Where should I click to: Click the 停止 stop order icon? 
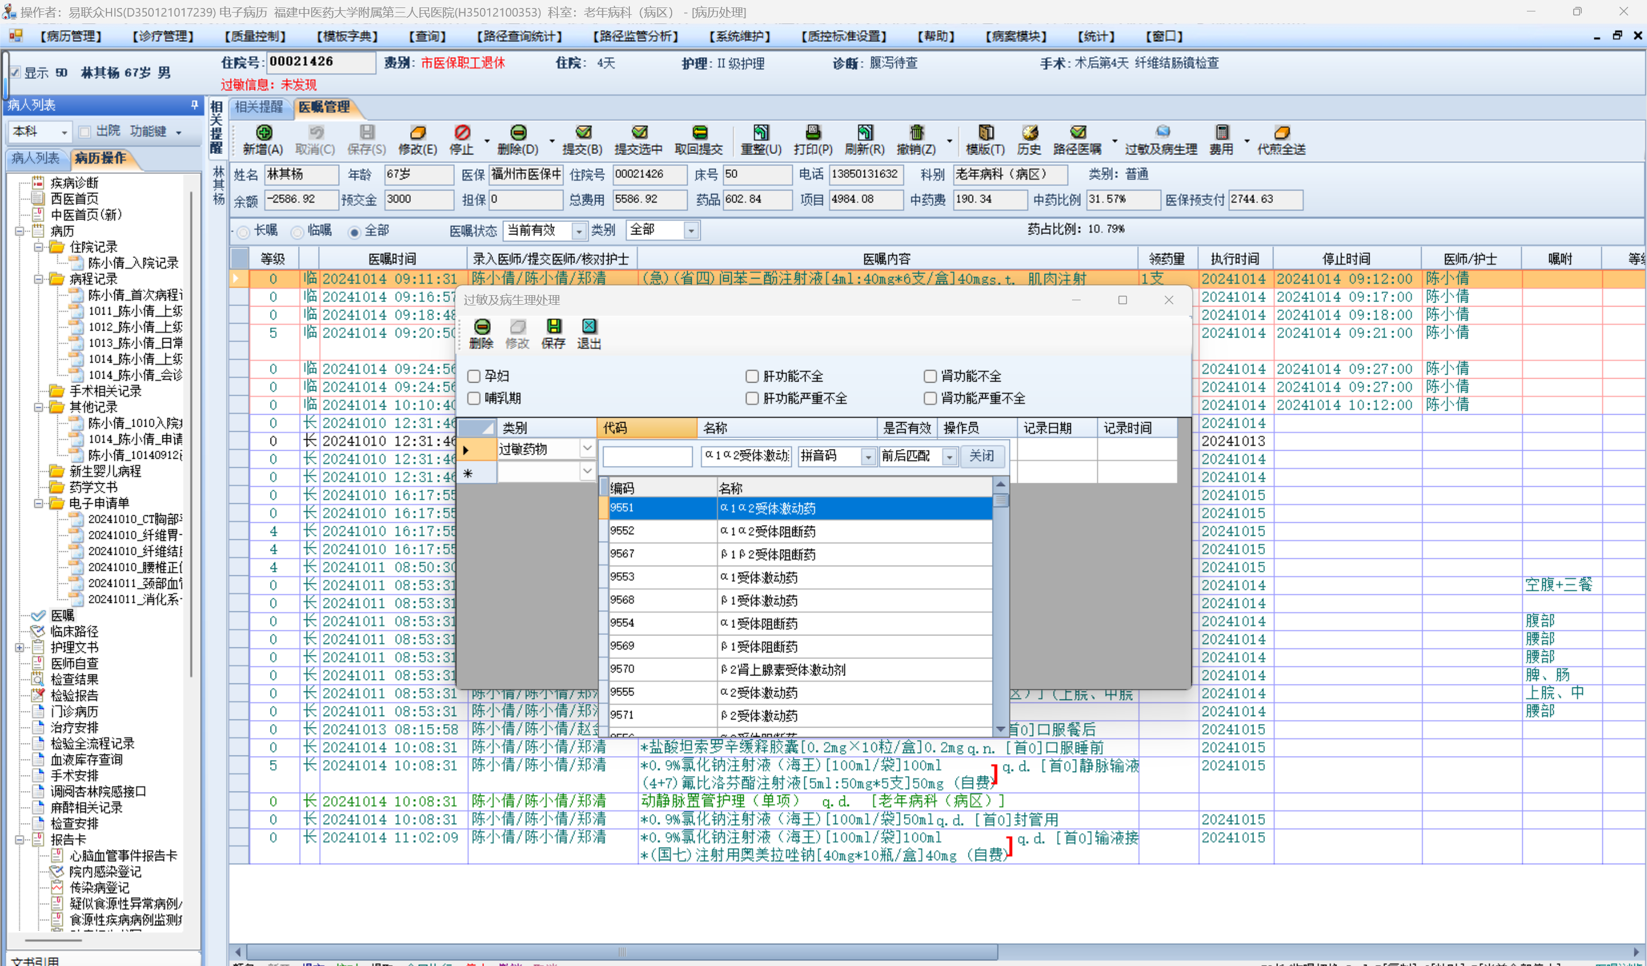coord(462,133)
